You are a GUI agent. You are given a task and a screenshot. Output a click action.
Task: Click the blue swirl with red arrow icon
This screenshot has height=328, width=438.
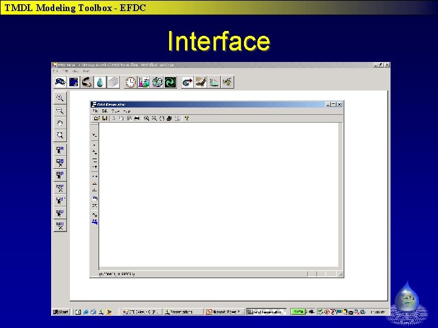click(187, 82)
